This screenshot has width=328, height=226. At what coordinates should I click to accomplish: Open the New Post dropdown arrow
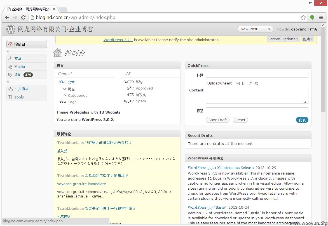pyautogui.click(x=269, y=29)
